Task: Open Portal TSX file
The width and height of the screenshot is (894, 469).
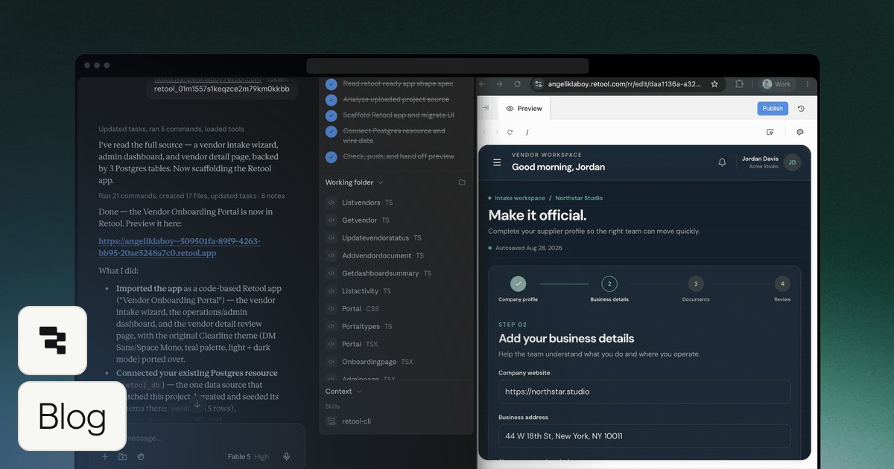Action: (x=361, y=344)
